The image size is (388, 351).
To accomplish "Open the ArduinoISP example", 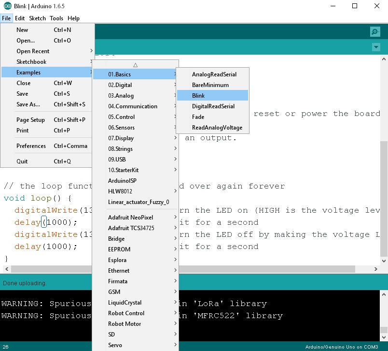I will [135, 181].
